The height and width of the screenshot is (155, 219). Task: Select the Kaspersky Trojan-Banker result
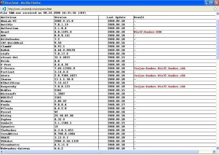(159, 86)
